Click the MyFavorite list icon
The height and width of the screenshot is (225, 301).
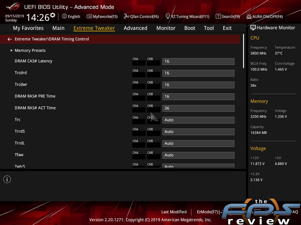click(x=89, y=16)
